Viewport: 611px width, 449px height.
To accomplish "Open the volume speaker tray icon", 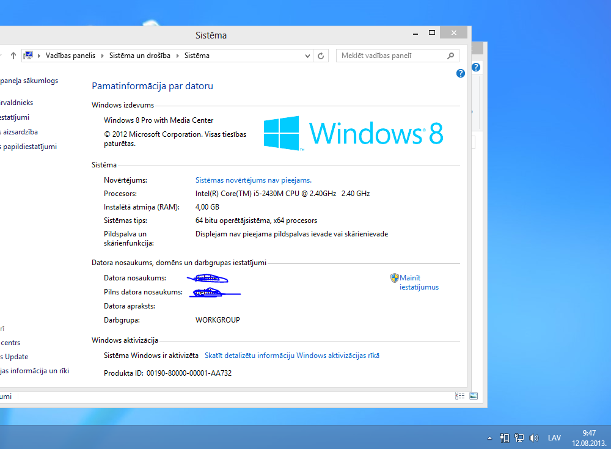I will pyautogui.click(x=533, y=437).
